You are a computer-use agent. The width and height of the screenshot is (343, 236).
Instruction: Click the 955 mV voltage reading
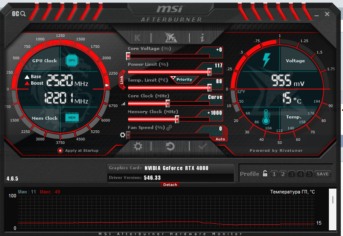pos(288,81)
